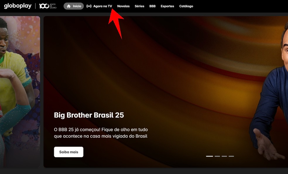Open the 100 Anos de Globo logo
The width and height of the screenshot is (288, 174).
coord(48,6)
